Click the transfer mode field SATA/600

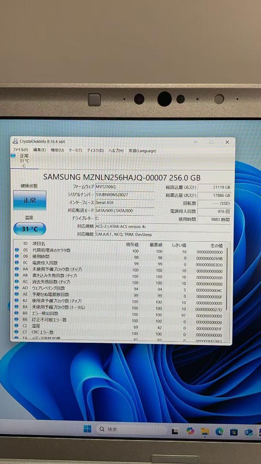coord(124,211)
